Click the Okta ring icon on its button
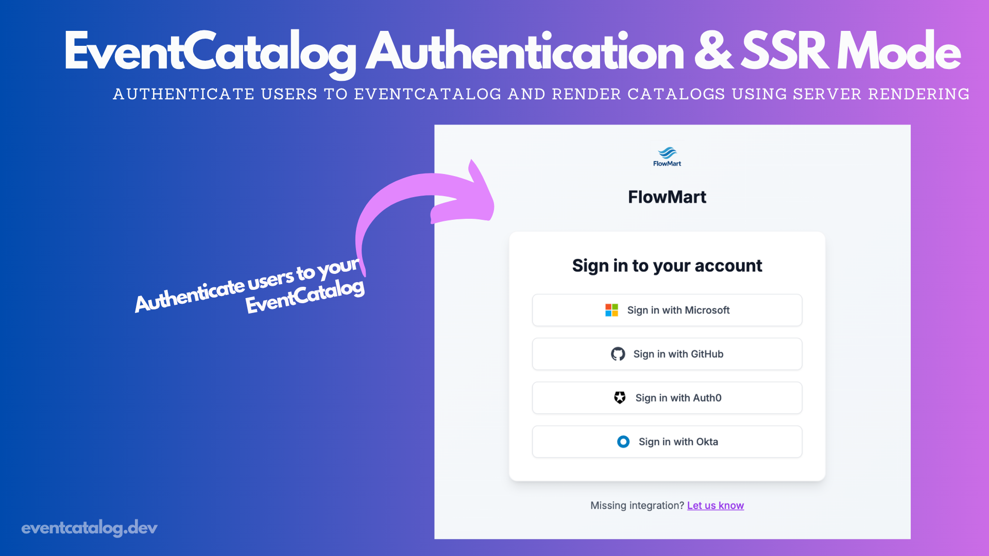The image size is (989, 556). tap(623, 441)
